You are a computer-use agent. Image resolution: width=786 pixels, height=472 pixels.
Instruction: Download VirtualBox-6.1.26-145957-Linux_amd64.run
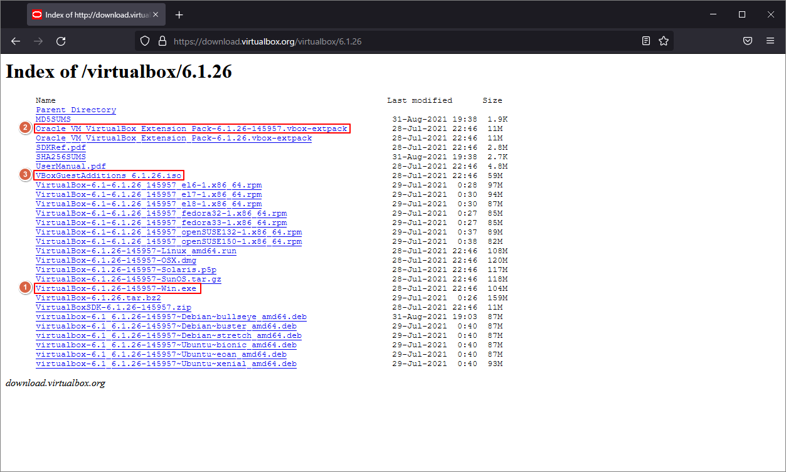tap(136, 251)
